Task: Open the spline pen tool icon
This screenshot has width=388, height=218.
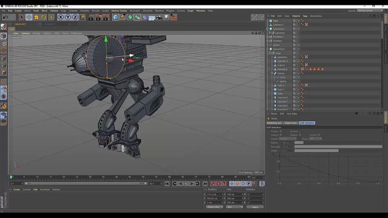Action: click(122, 17)
